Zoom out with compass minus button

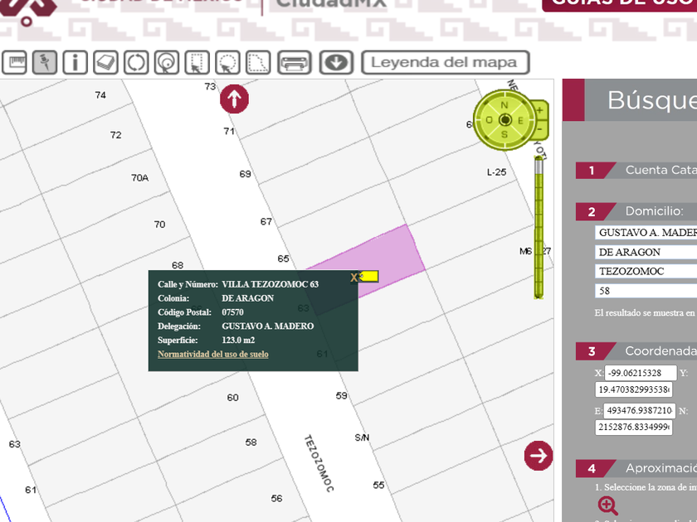coord(540,129)
